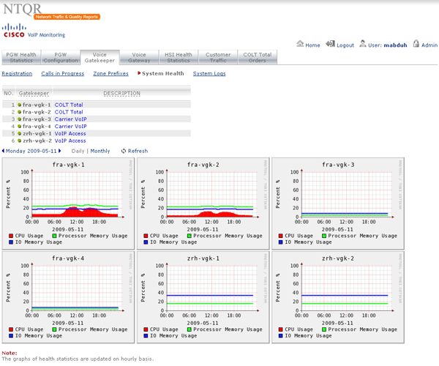Click the Home icon in header
The image size is (439, 366).
300,45
